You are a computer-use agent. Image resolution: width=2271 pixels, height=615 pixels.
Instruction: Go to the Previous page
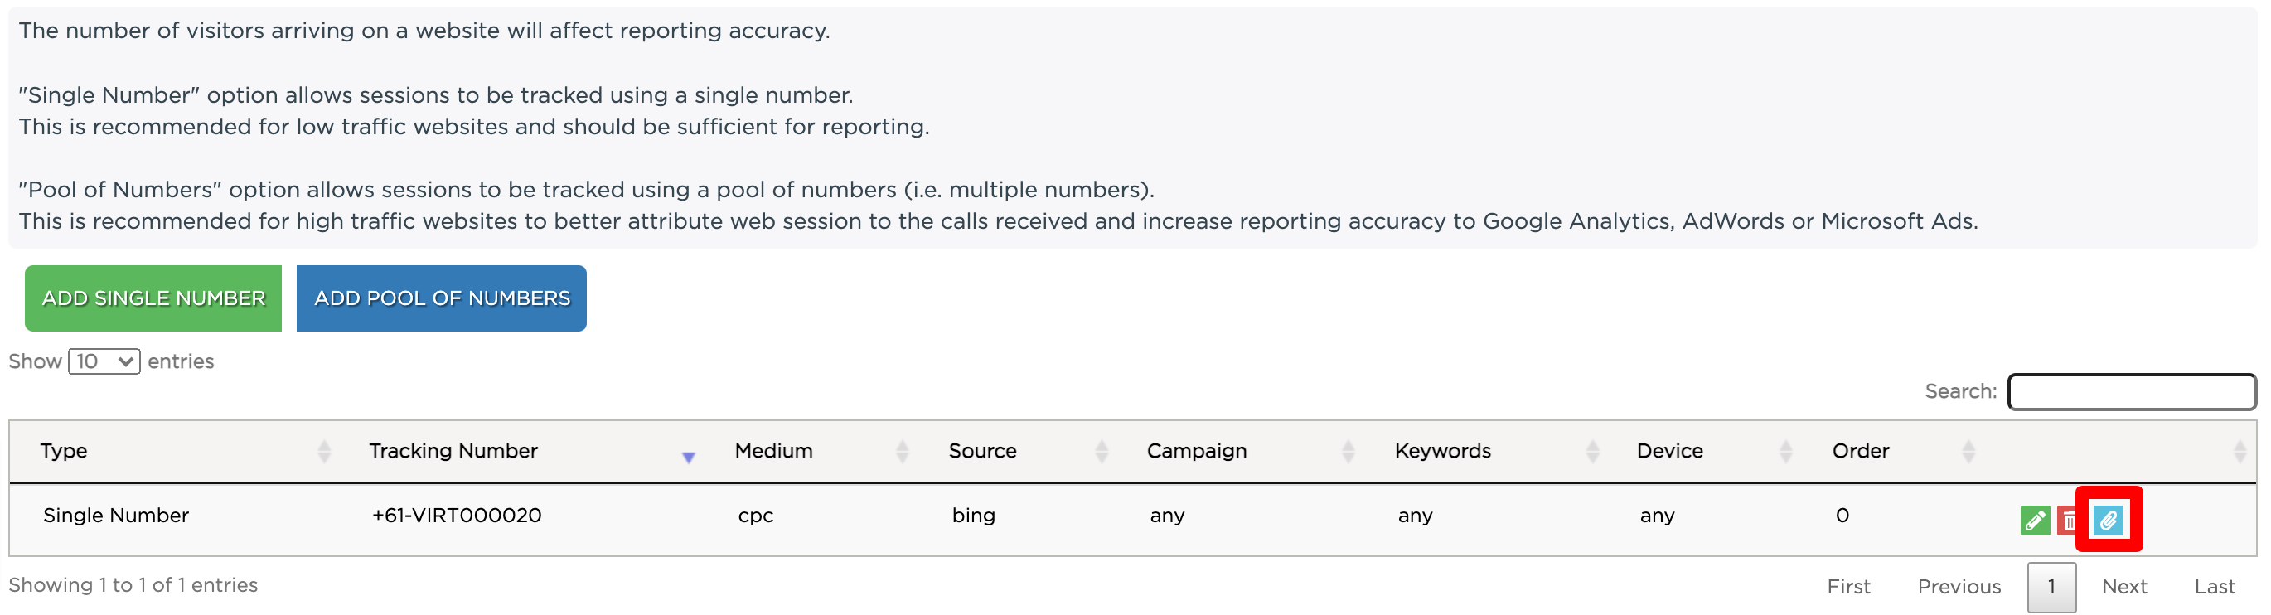tap(1959, 587)
